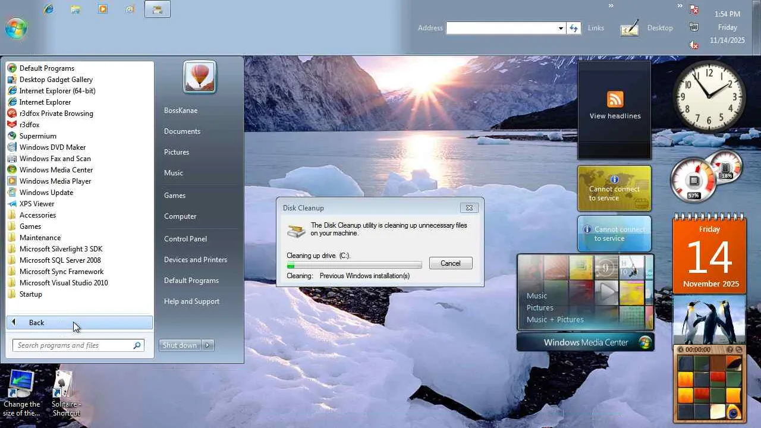The width and height of the screenshot is (761, 428).
Task: Select Music in the Media Center gadget
Action: (537, 295)
